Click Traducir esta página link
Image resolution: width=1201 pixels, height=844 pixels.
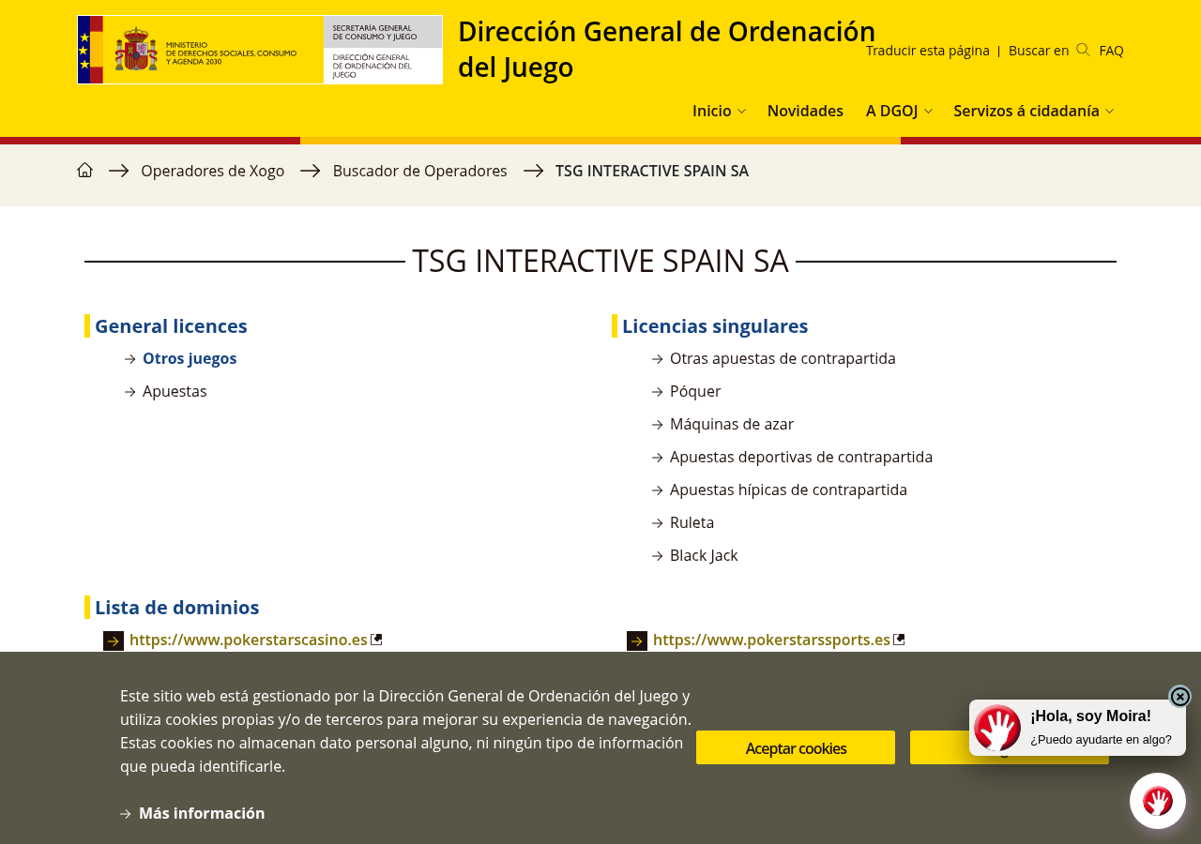[928, 51]
